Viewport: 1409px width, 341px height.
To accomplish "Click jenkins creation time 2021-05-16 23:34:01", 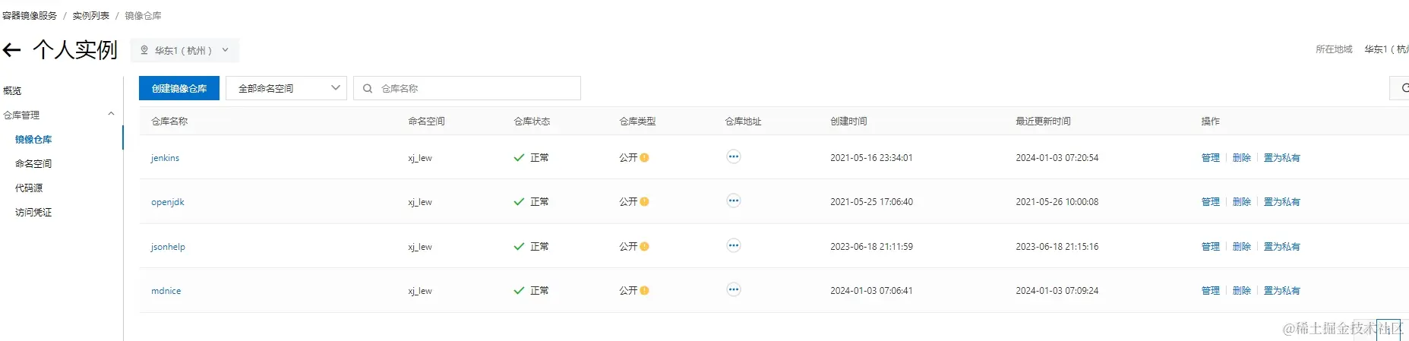I will [x=871, y=158].
